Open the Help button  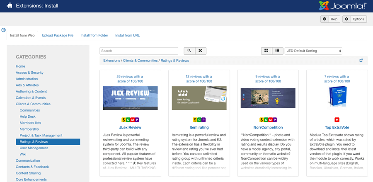tap(330, 19)
